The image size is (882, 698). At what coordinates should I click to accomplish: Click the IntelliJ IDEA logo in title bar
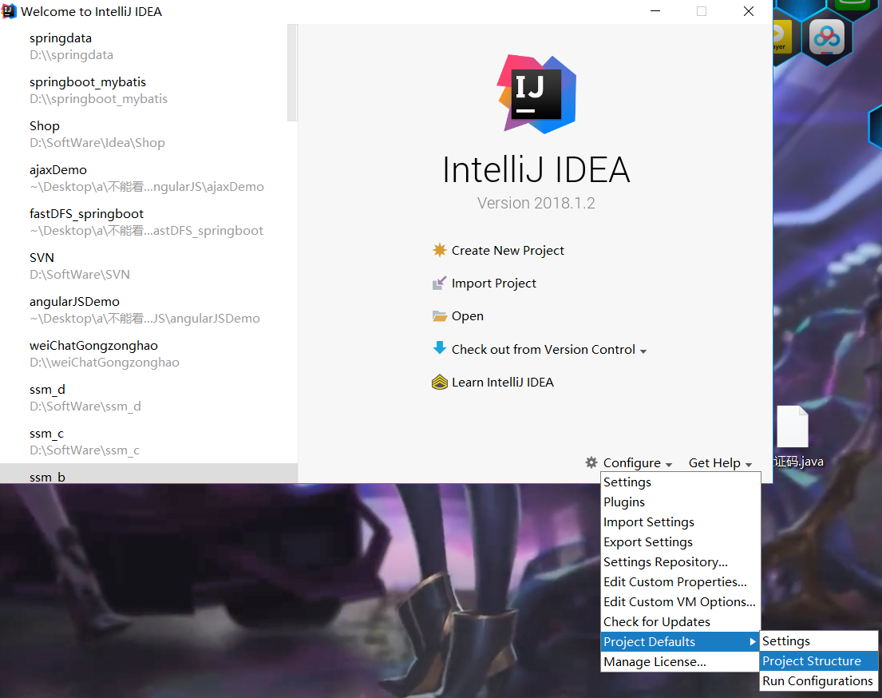coord(10,11)
